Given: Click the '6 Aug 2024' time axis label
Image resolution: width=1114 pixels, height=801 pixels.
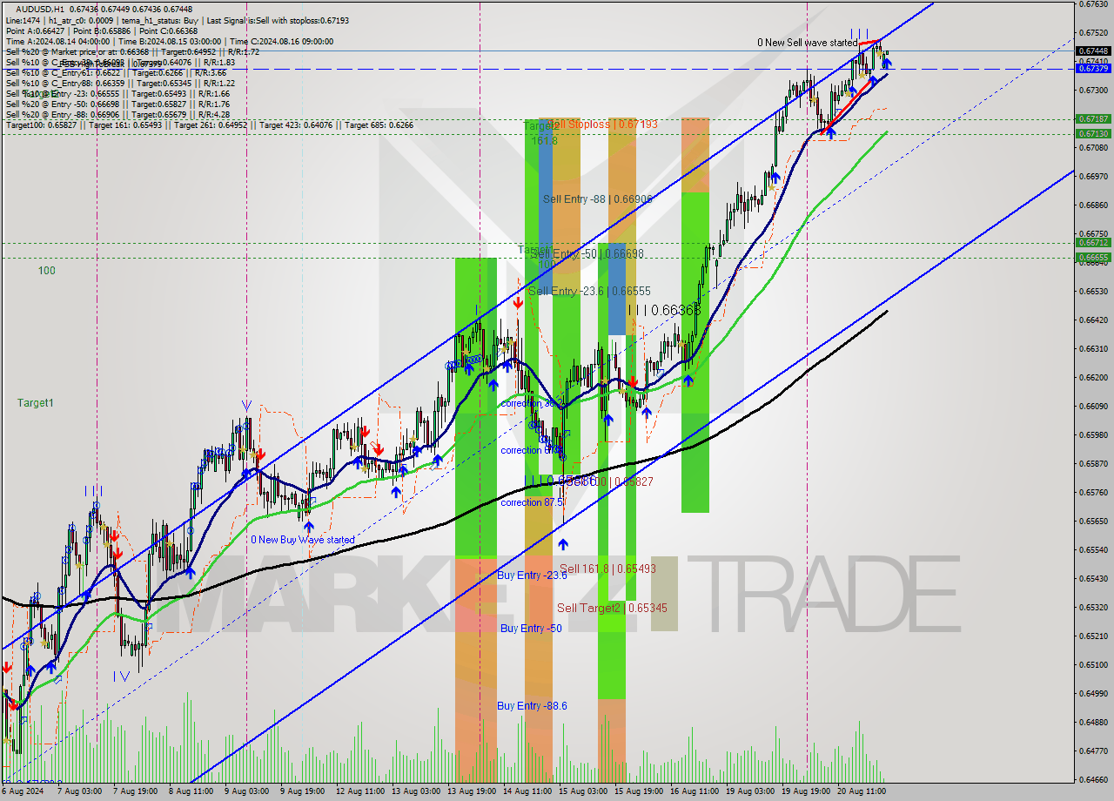Looking at the screenshot, I should point(23,792).
